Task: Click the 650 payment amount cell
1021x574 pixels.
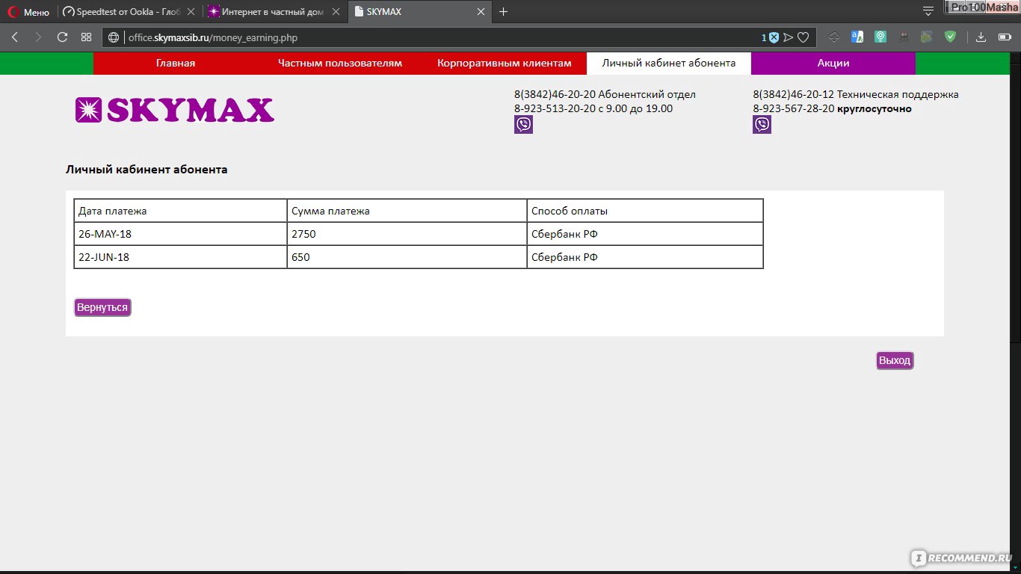Action: 407,257
